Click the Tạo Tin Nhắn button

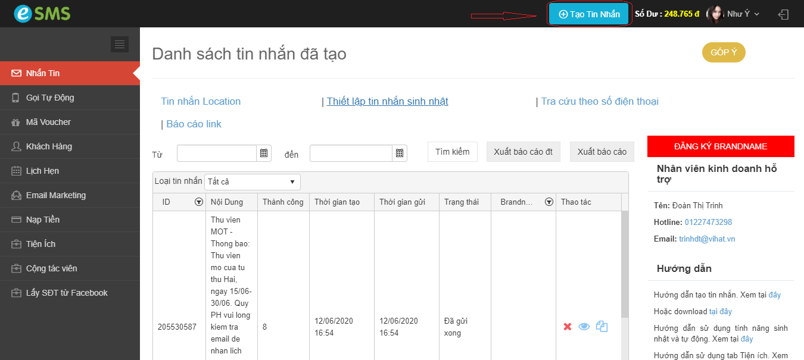point(588,14)
